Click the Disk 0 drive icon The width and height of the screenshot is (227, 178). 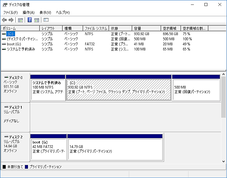(6, 77)
